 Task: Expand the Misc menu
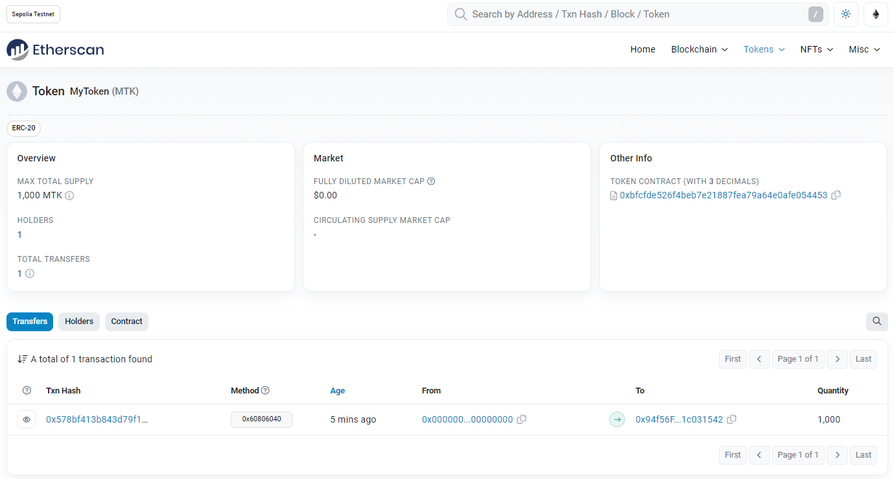[864, 49]
